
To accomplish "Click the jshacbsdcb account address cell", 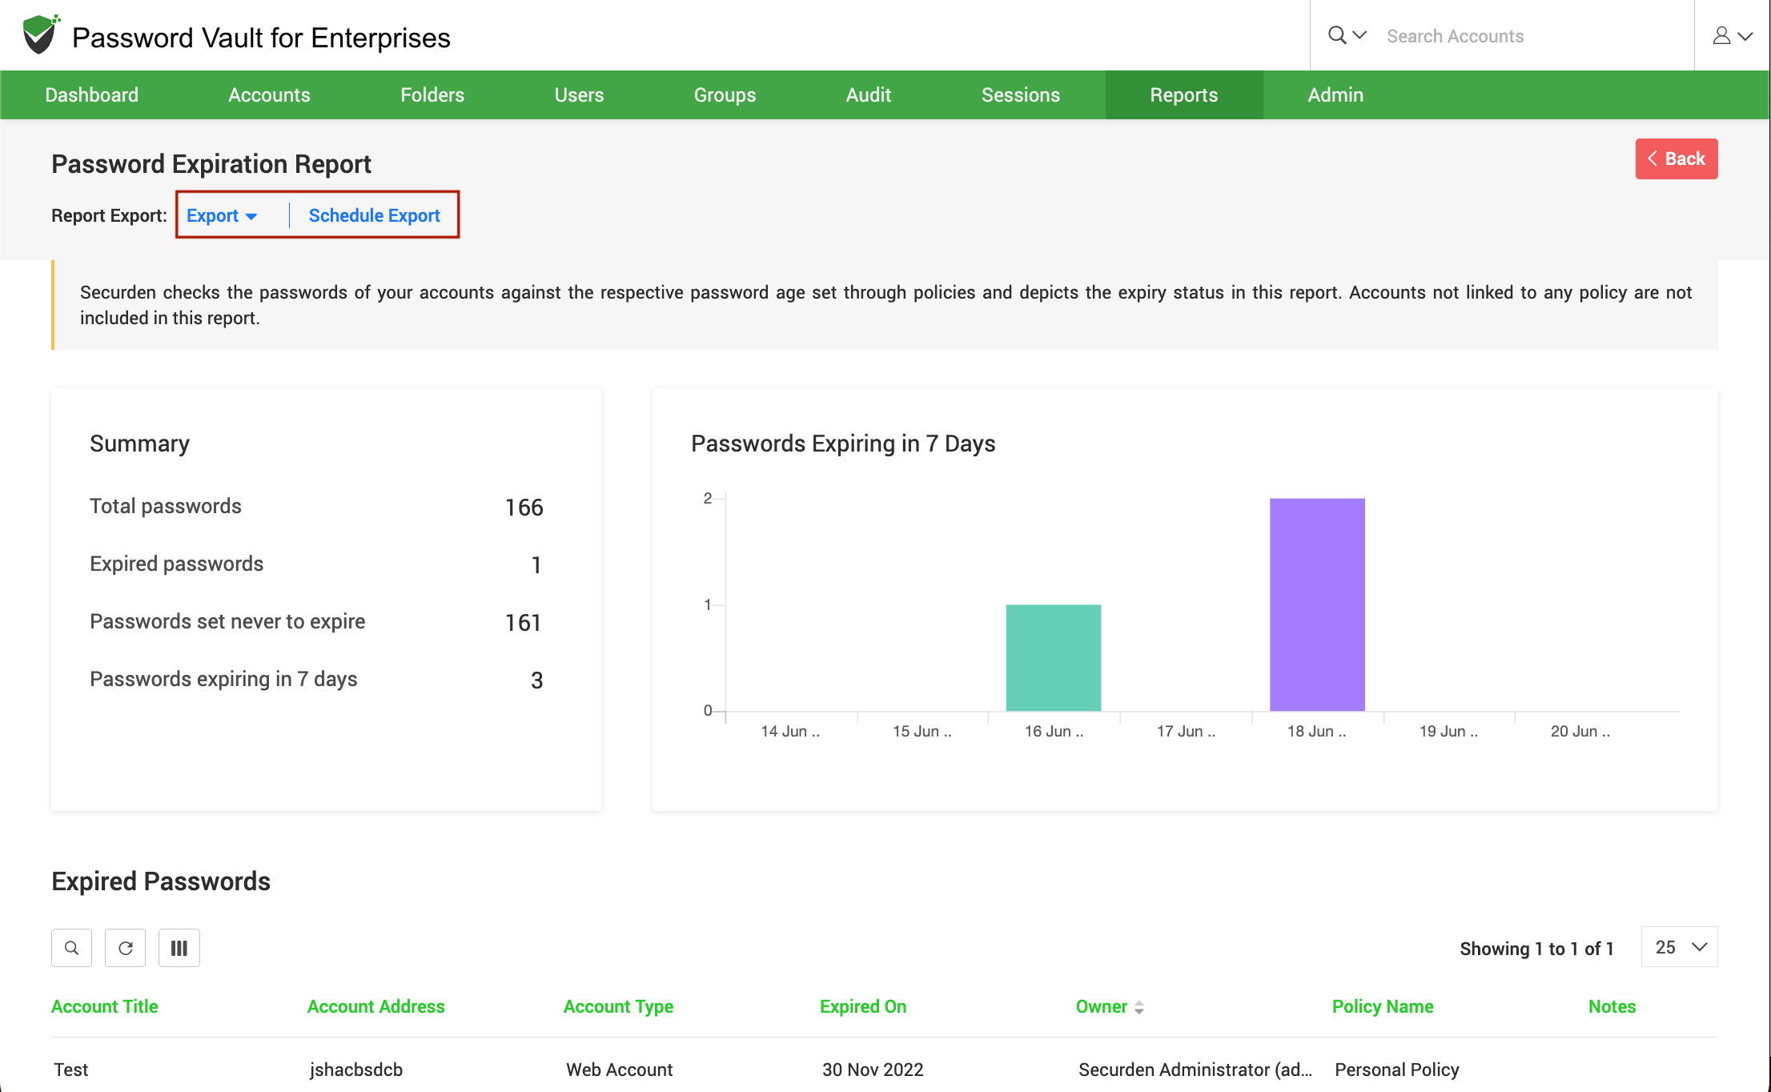I will [x=355, y=1070].
